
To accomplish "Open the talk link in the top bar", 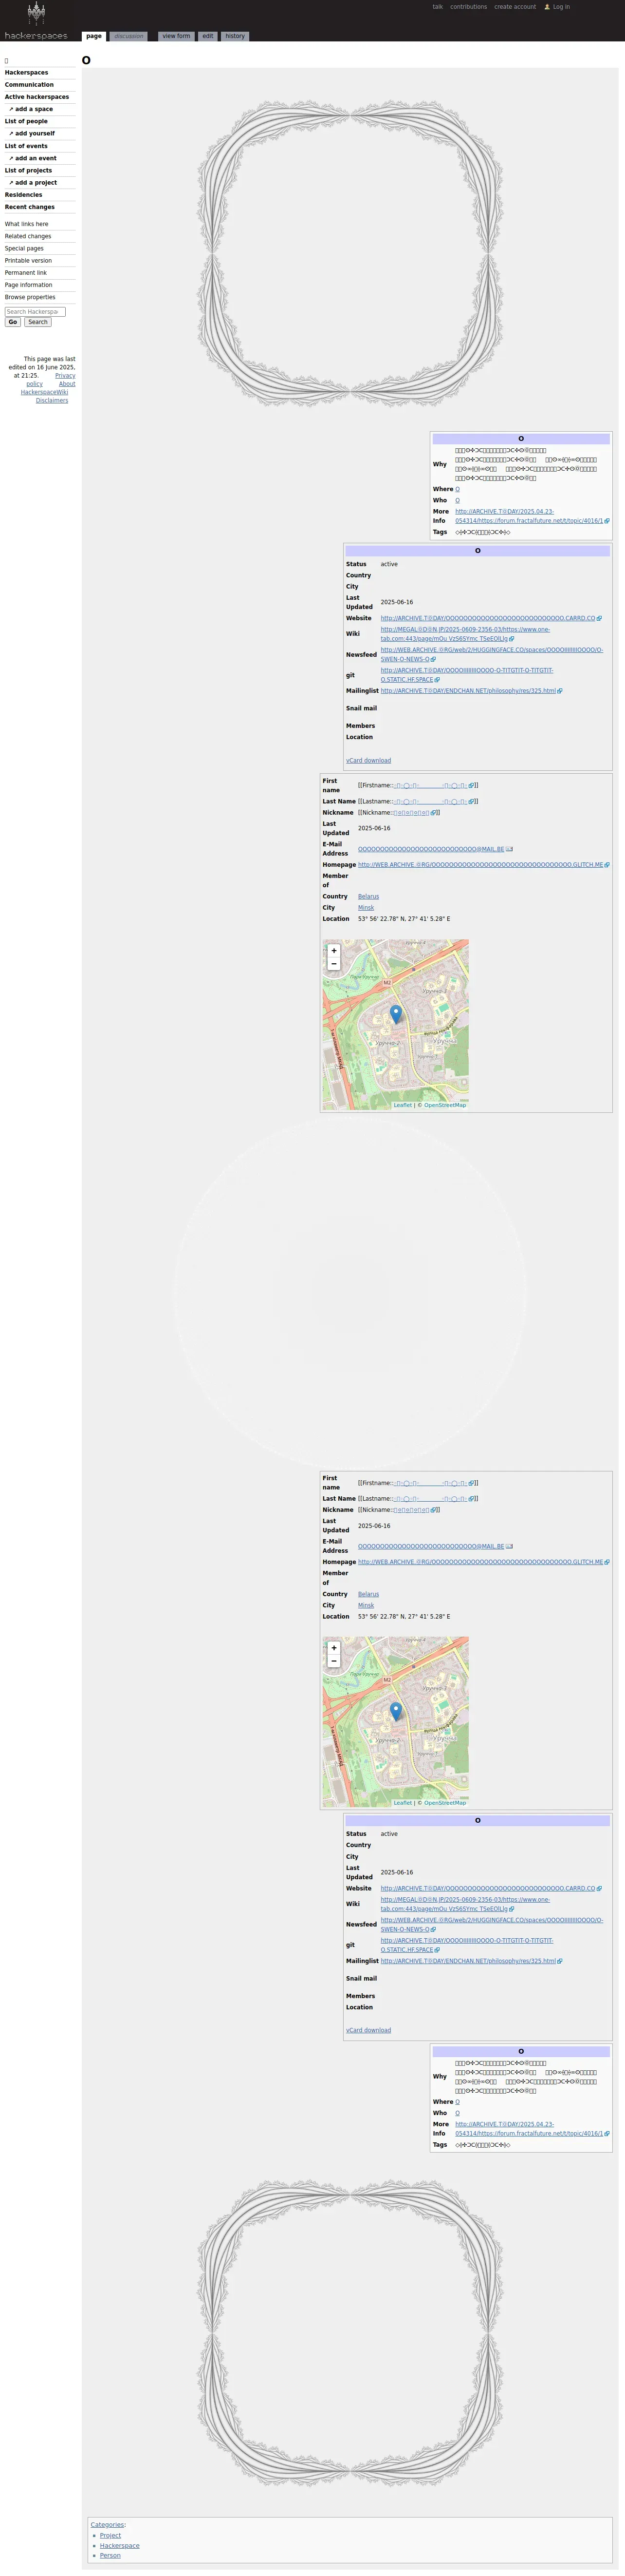I will point(437,7).
